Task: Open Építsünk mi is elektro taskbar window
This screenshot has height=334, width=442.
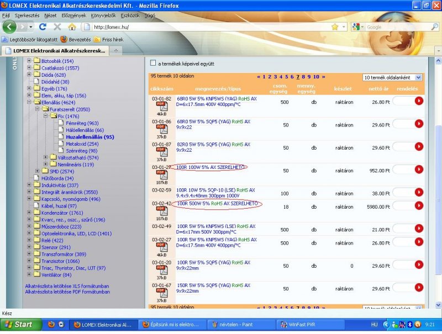Action: coord(172,325)
